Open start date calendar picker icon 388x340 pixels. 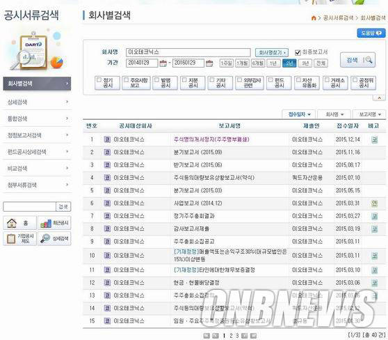163,63
